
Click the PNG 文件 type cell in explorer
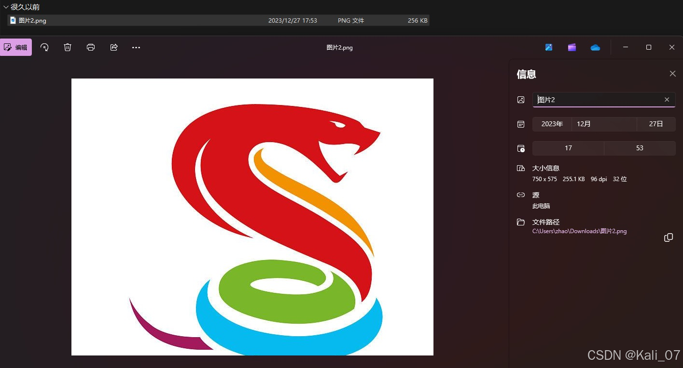351,20
